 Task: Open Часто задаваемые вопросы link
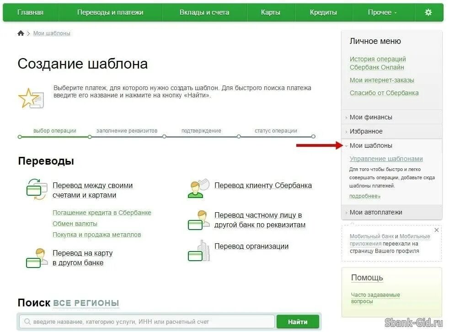click(375, 298)
